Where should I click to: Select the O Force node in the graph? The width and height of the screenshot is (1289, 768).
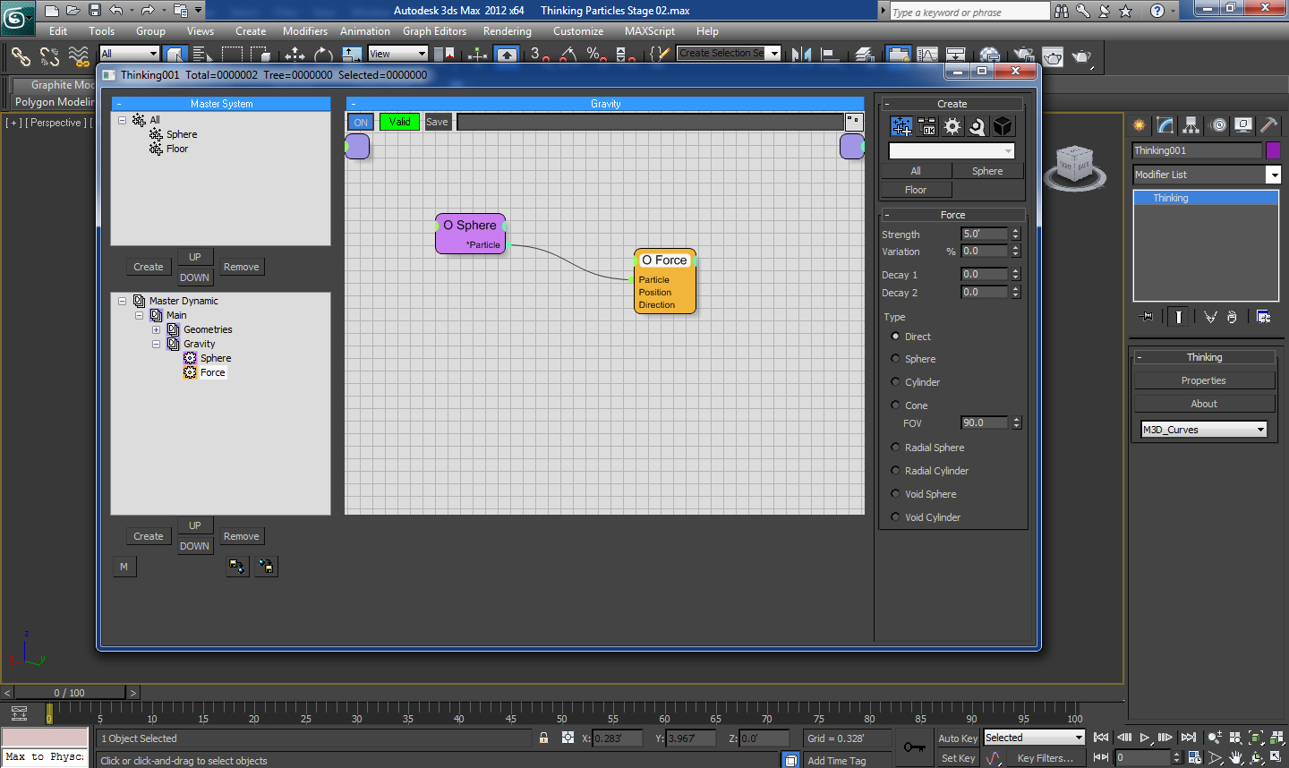click(x=665, y=281)
